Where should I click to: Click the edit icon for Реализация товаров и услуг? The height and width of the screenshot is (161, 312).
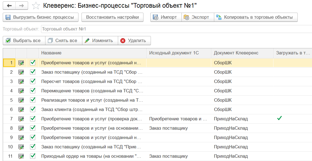coord(21,100)
